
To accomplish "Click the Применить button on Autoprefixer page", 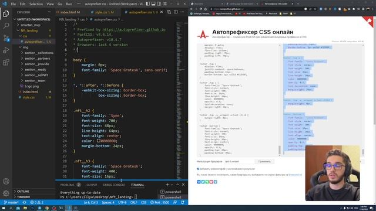I will pyautogui.click(x=264, y=162).
